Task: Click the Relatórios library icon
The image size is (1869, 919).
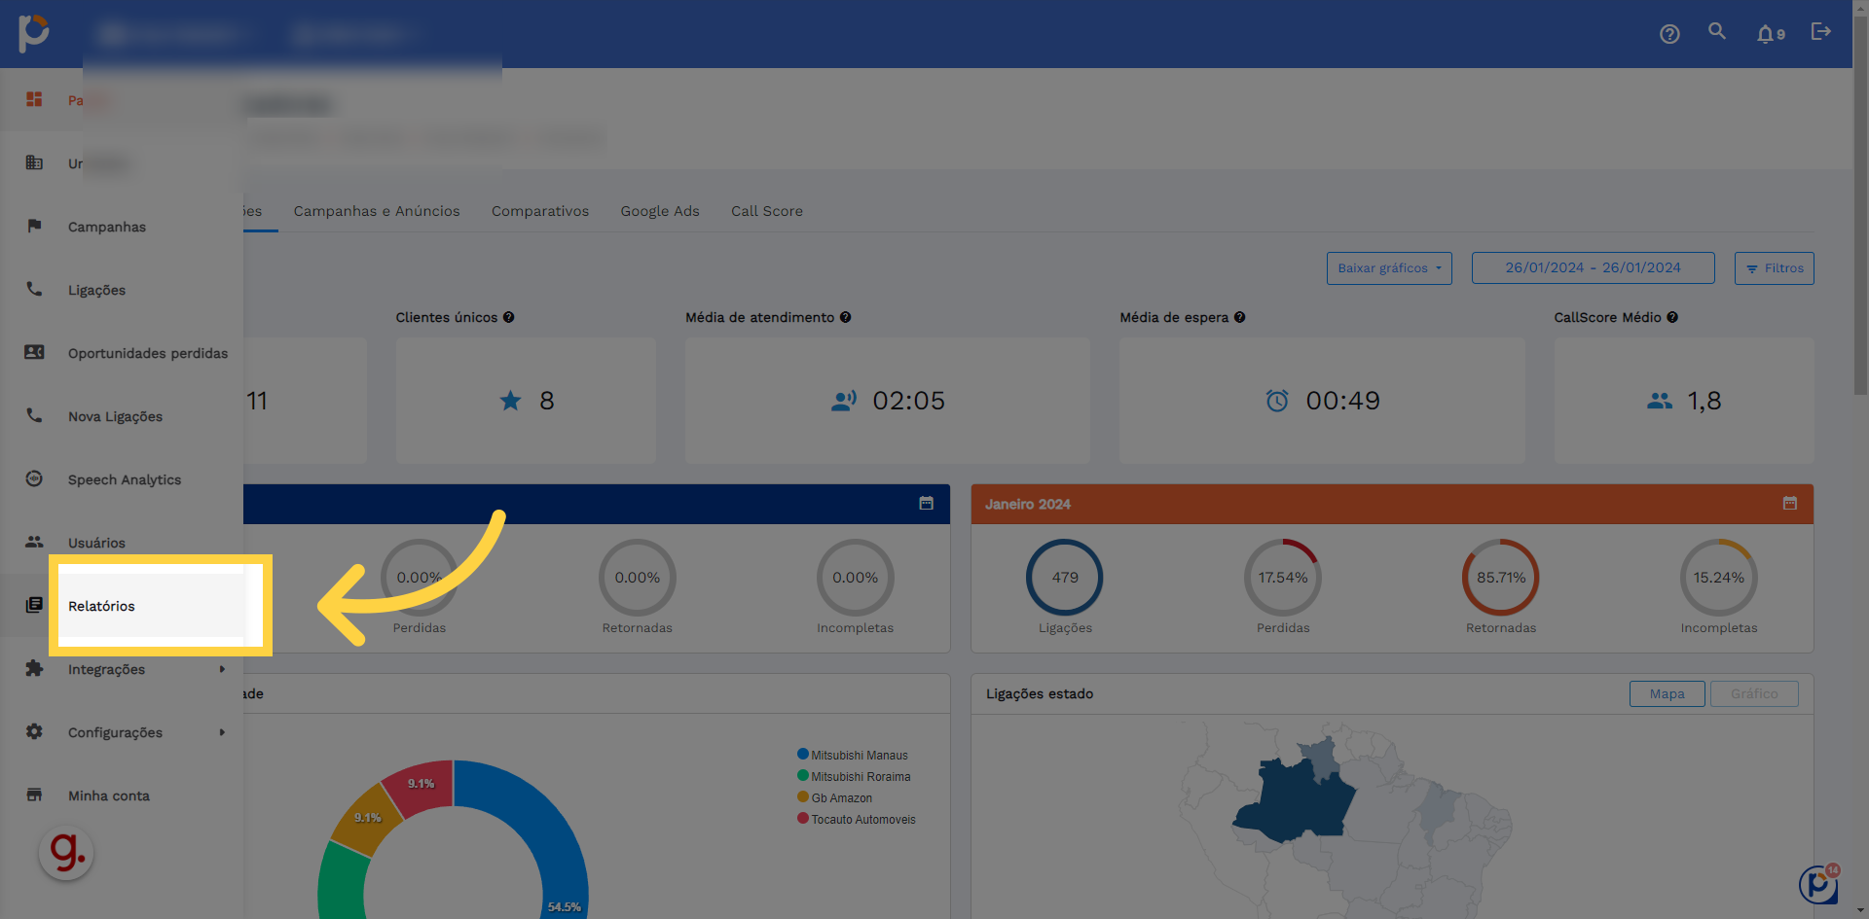Action: click(34, 605)
